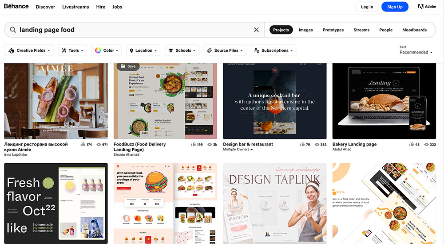Image resolution: width=444 pixels, height=246 pixels.
Task: Click thumbs-up icon for Bakery Landing page
Action: click(412, 144)
